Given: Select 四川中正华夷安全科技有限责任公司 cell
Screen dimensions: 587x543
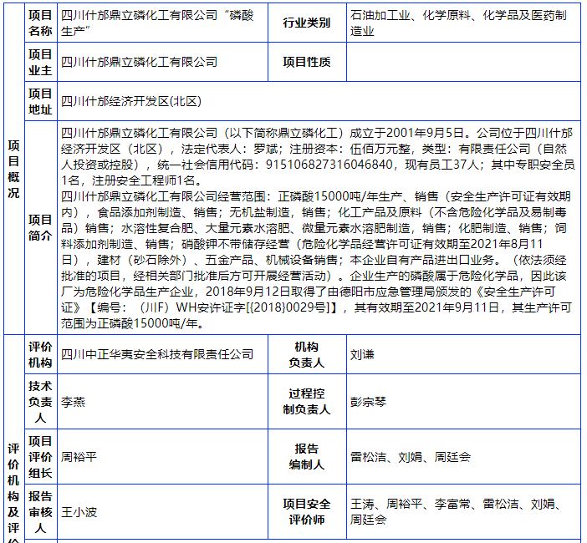Looking at the screenshot, I should tap(162, 354).
